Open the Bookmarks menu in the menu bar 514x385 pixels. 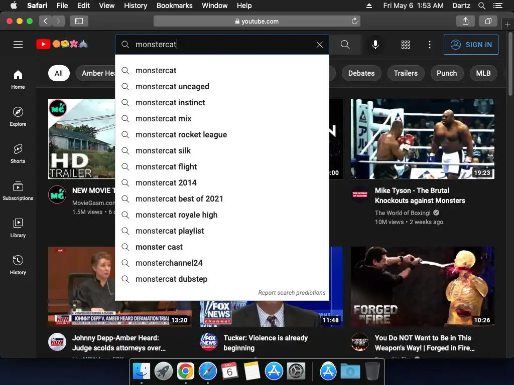click(x=174, y=6)
